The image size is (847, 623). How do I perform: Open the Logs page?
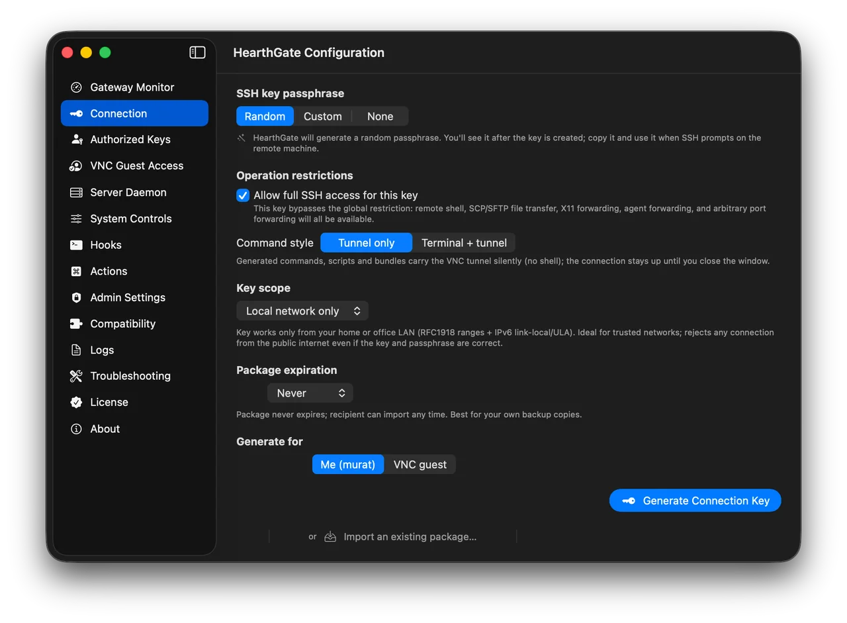[x=134, y=350]
